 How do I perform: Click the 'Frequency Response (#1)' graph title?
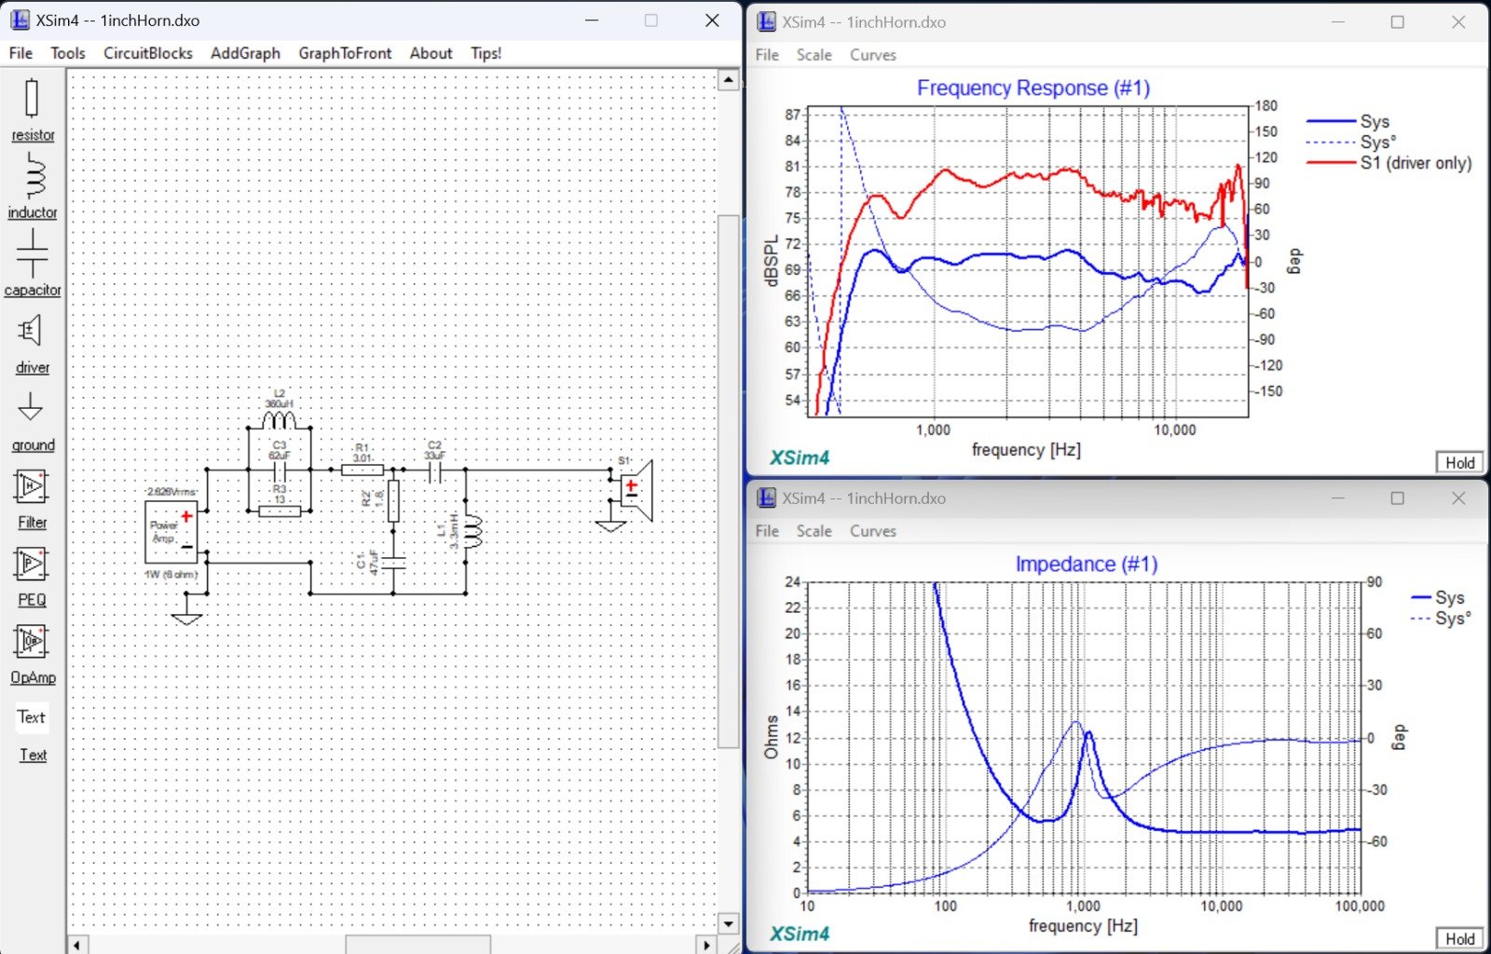coord(1033,88)
